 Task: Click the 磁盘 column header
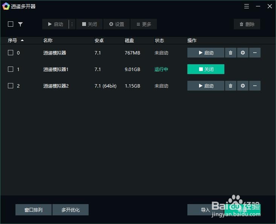(129, 41)
